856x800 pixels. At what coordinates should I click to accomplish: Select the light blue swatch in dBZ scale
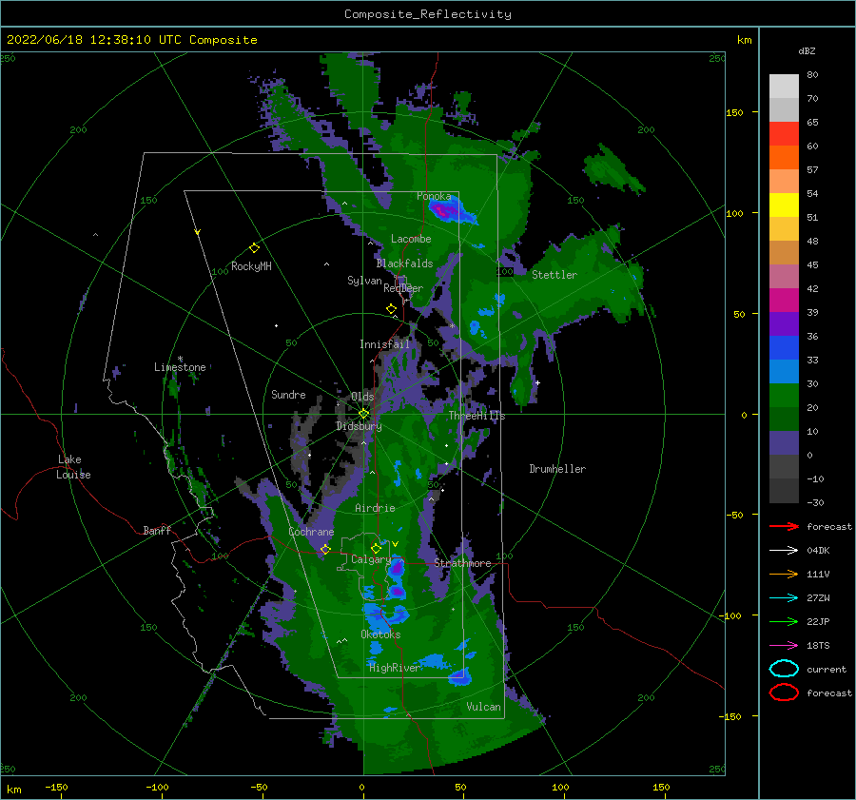pyautogui.click(x=784, y=372)
